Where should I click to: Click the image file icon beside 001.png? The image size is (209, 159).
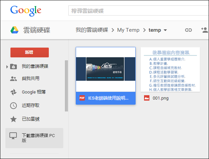147,98
